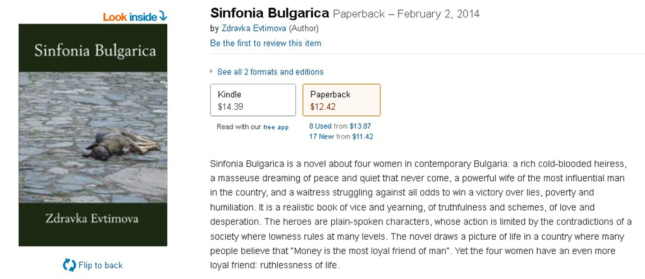The image size is (645, 279).
Task: Click the book description paragraph
Action: click(420, 214)
